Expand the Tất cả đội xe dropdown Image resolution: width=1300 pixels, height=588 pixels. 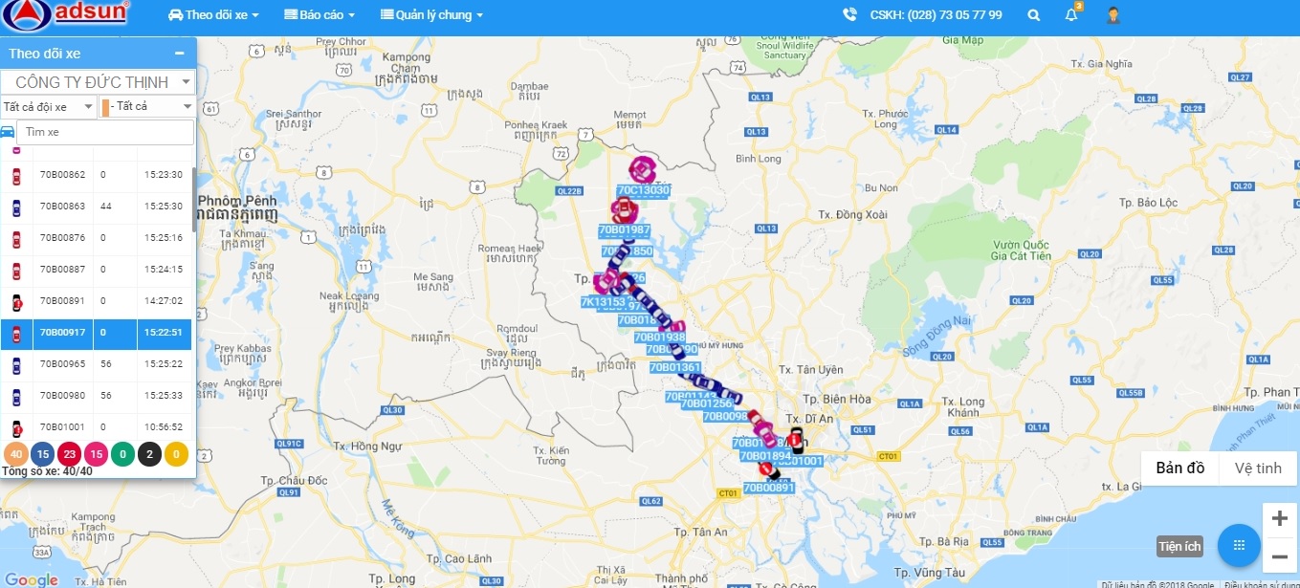(49, 106)
